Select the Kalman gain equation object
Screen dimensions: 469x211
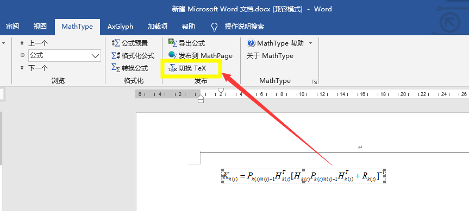pyautogui.click(x=304, y=176)
